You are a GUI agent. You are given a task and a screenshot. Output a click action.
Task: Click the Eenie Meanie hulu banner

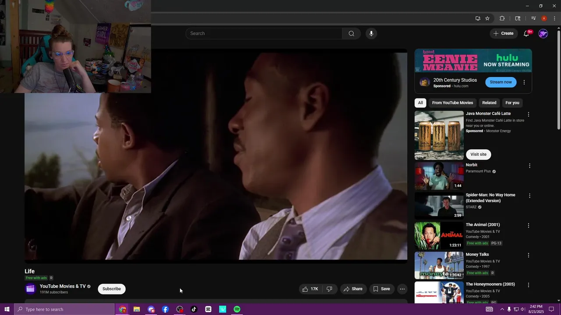(x=473, y=60)
